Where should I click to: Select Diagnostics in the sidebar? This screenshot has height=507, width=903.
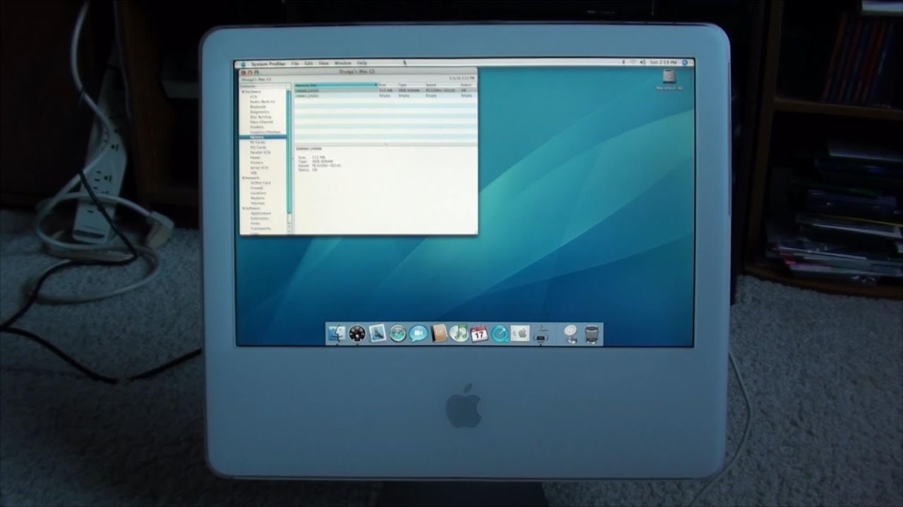click(x=260, y=112)
